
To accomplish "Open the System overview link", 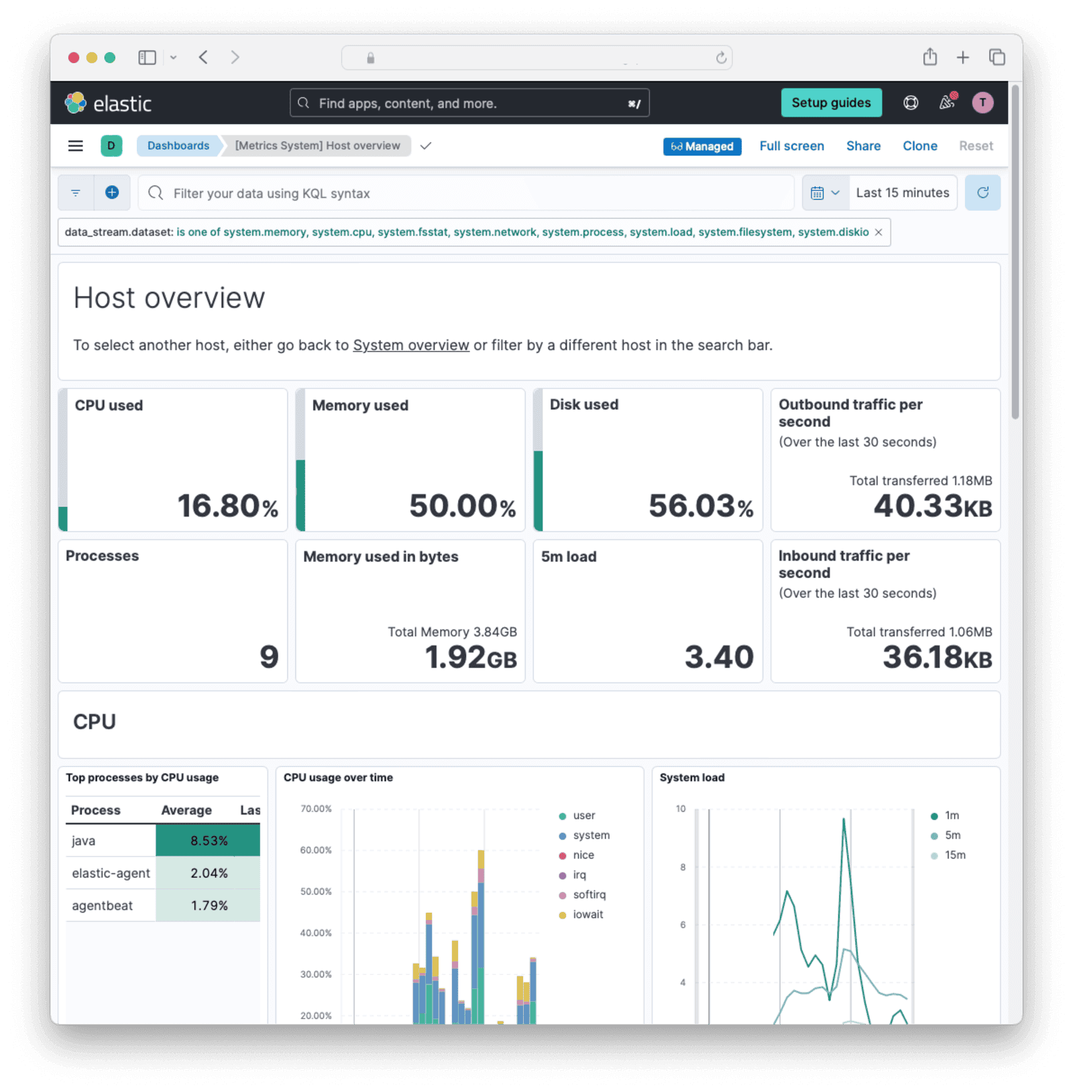I will click(x=411, y=345).
